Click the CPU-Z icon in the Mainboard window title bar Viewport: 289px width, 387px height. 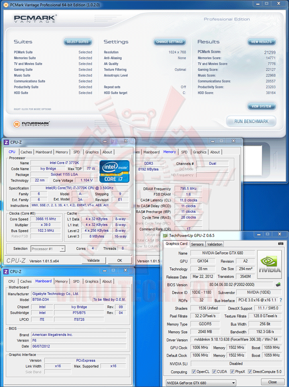[6, 271]
